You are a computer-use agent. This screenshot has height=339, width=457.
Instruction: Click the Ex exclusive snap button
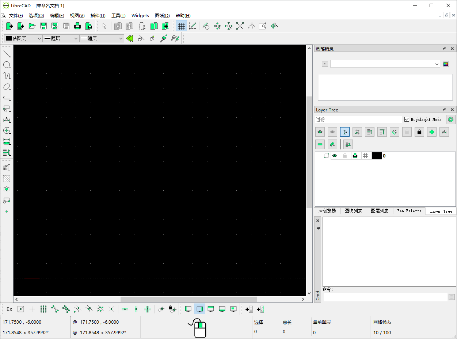coord(9,309)
